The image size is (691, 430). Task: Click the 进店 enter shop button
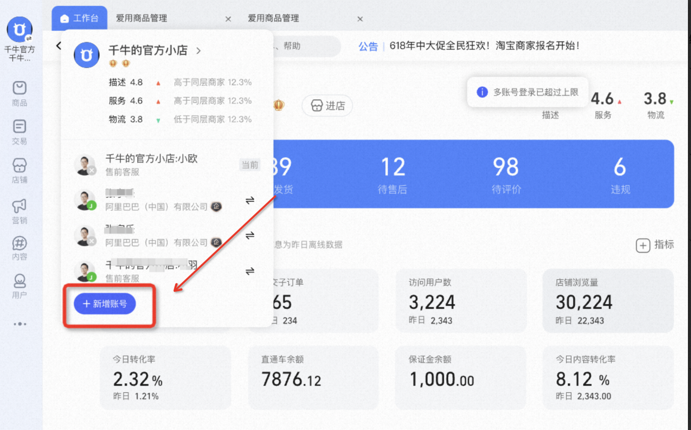[327, 105]
